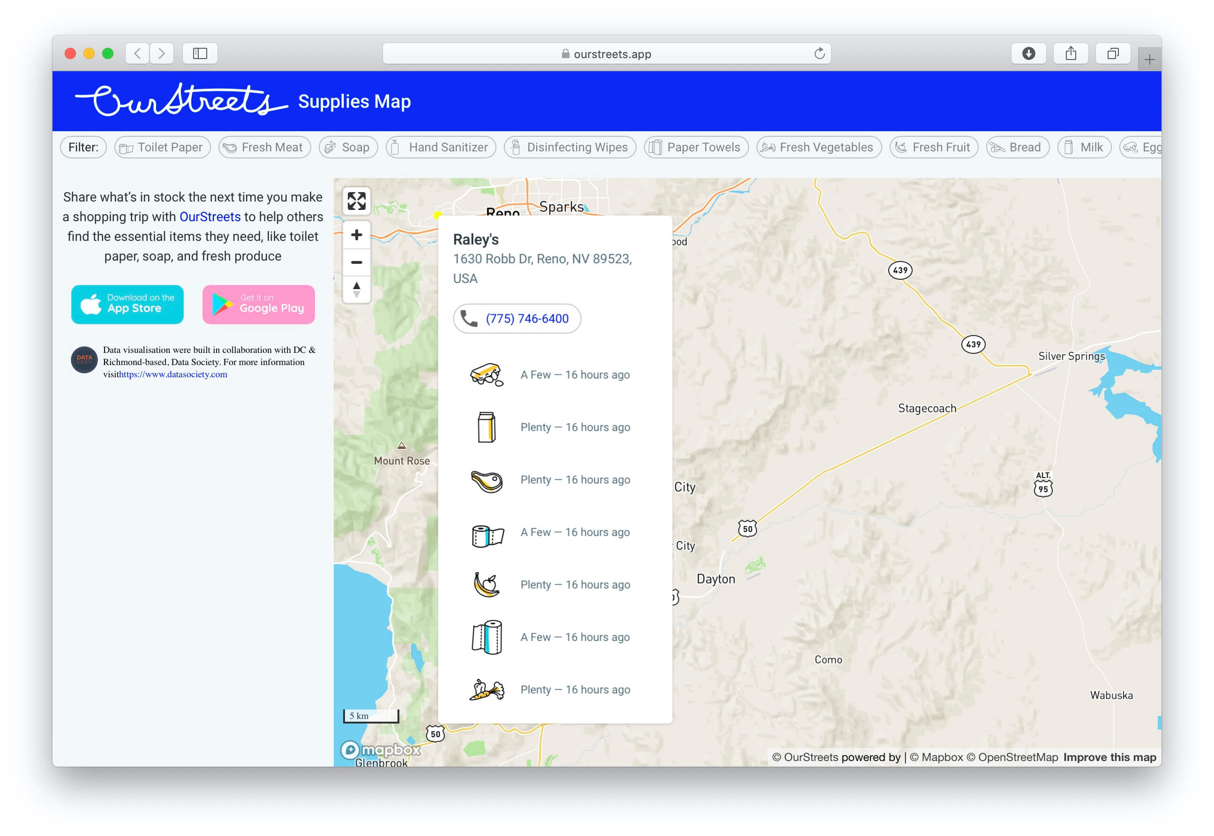Show the Safari sidebar

[x=200, y=53]
